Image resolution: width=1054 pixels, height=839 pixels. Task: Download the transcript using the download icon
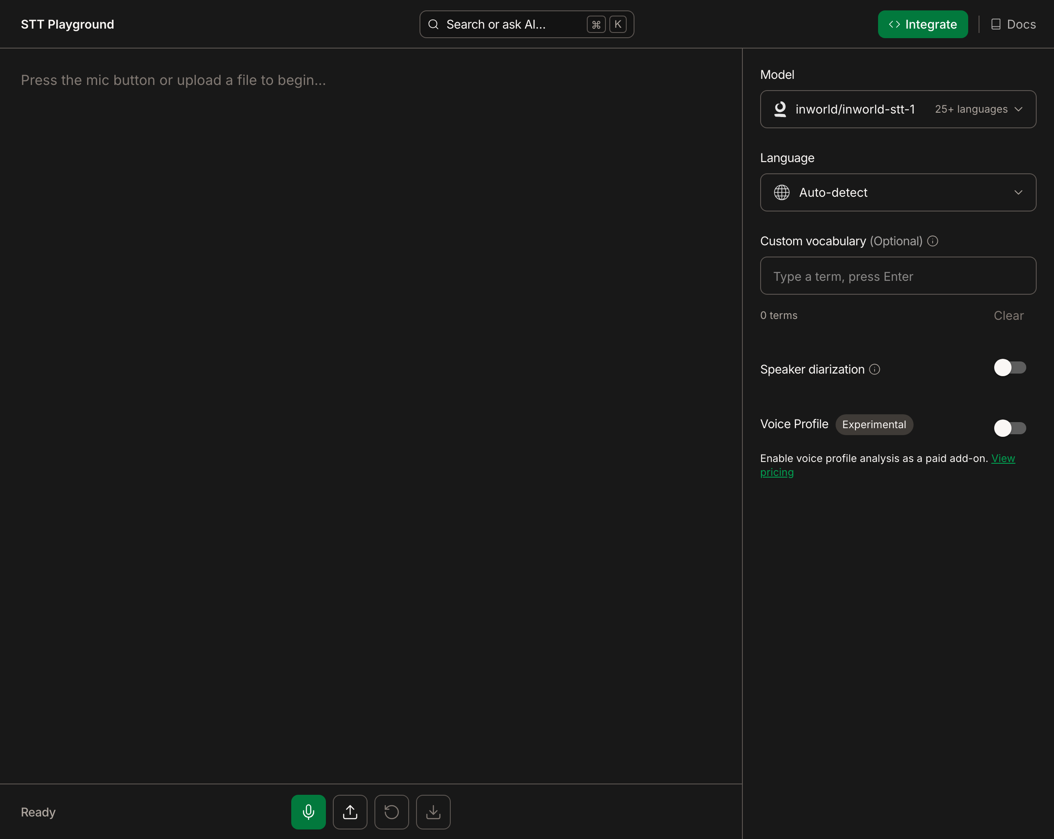[x=433, y=812]
